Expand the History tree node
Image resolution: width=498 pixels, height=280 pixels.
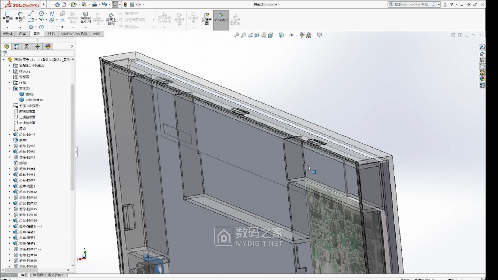(10, 71)
